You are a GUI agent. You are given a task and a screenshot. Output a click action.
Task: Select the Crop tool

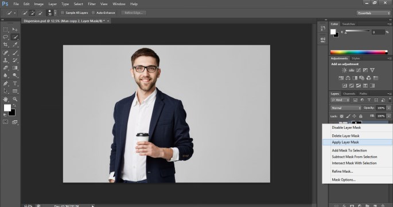coord(5,45)
